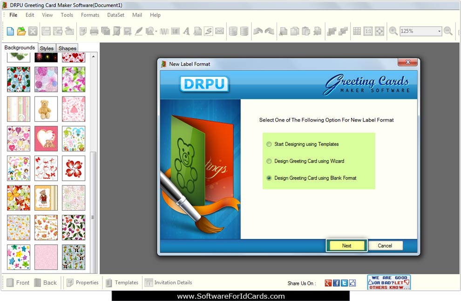Viewport: 461px width, 301px height.
Task: Open the 125% zoom level dropdown
Action: [x=439, y=31]
